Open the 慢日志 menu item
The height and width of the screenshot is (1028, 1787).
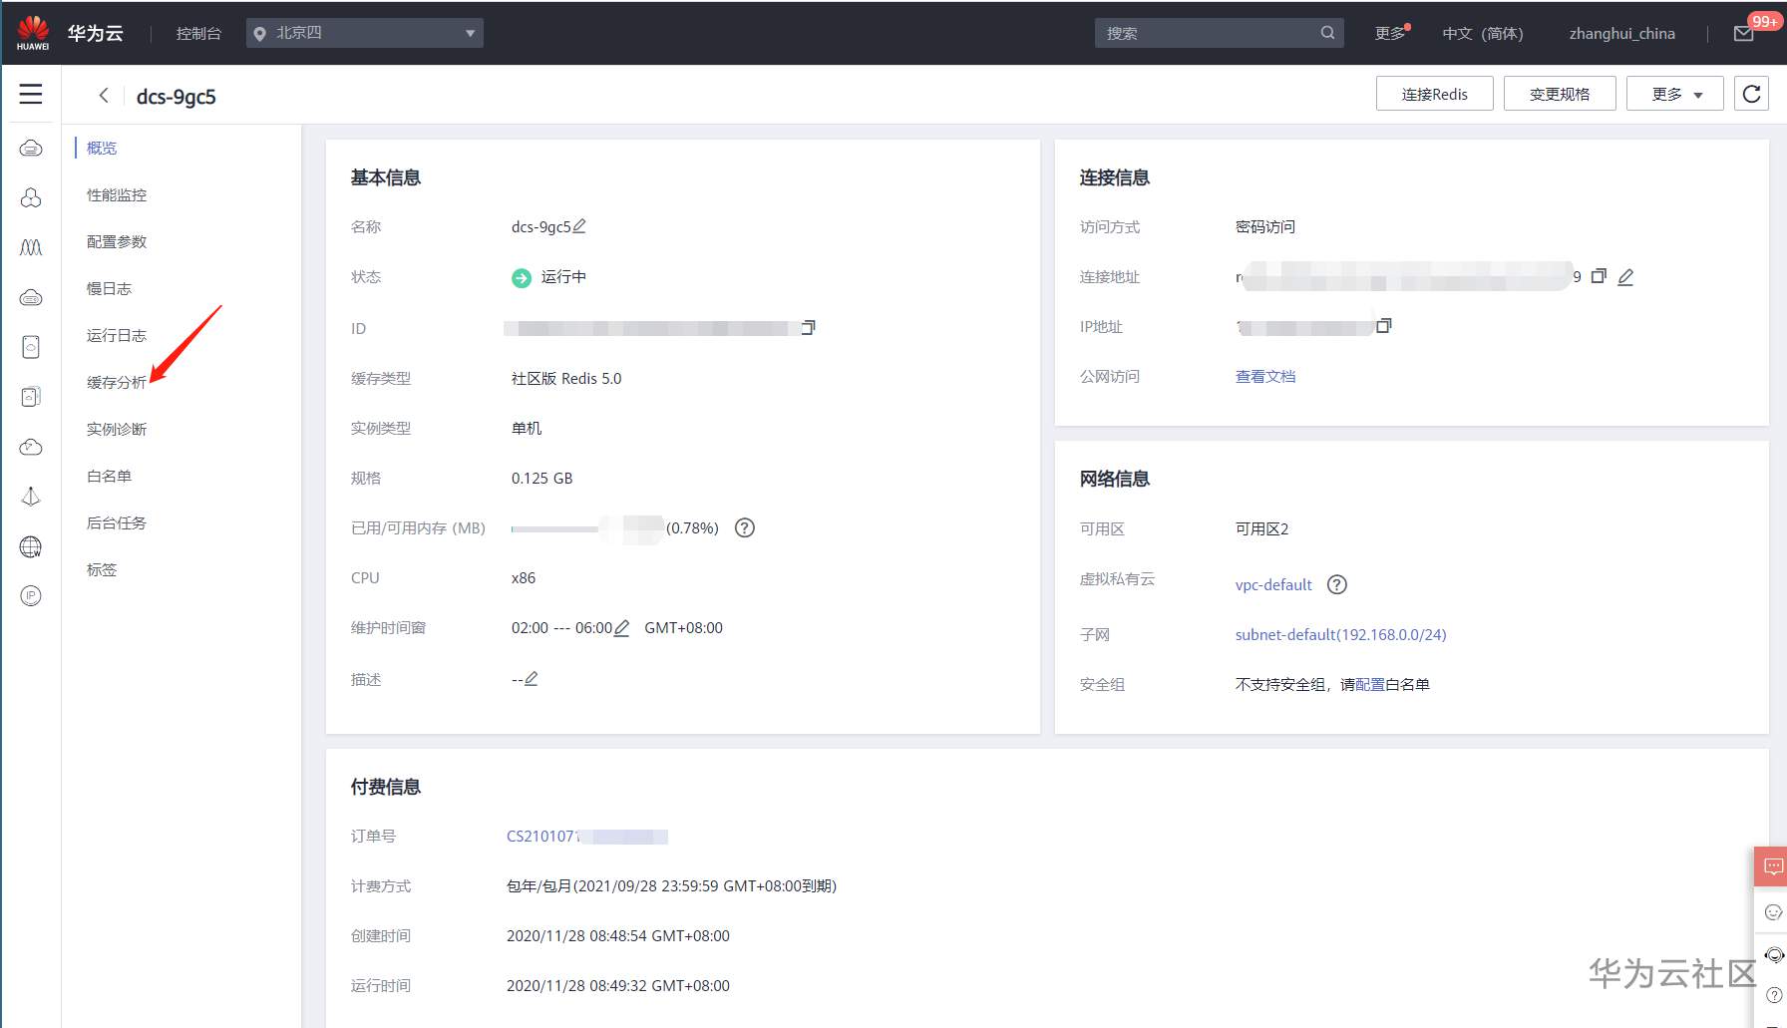click(109, 288)
